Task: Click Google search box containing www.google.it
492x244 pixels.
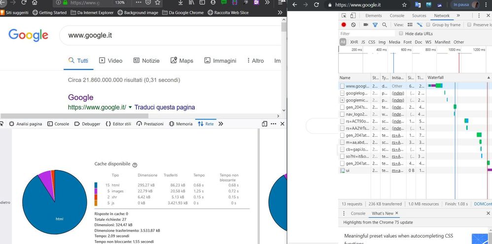Action: pos(171,35)
